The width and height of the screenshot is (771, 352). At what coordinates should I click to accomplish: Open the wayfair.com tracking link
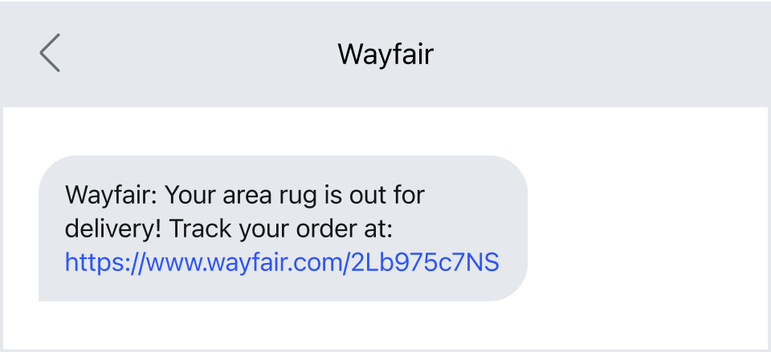282,262
